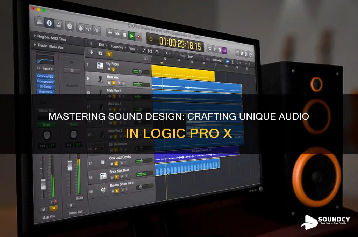Viewport: 358px width, 237px height.
Task: Open the Library panel from the toolbar
Action: point(40,21)
